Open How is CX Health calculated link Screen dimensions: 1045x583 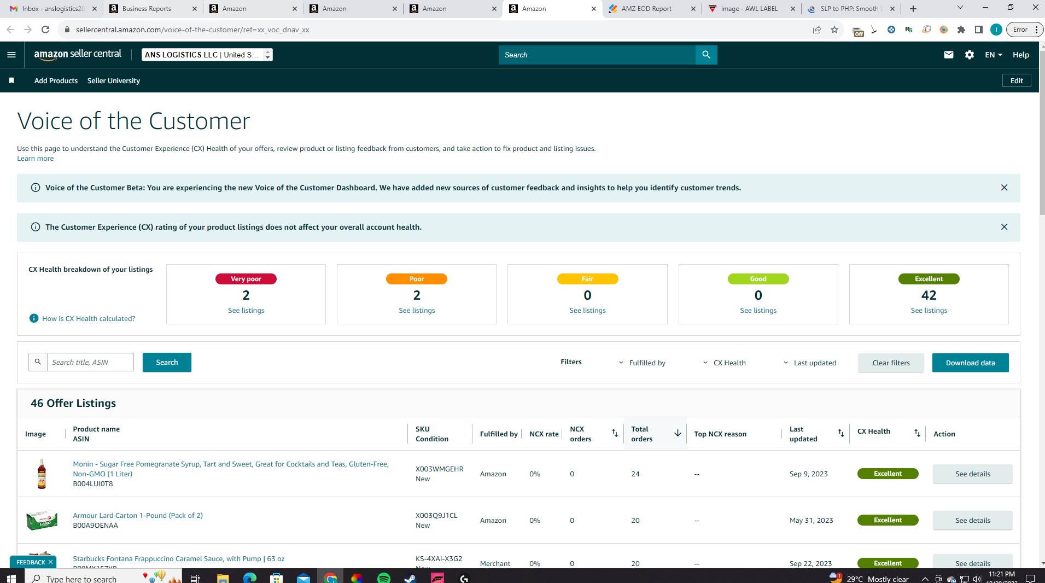[x=89, y=318]
